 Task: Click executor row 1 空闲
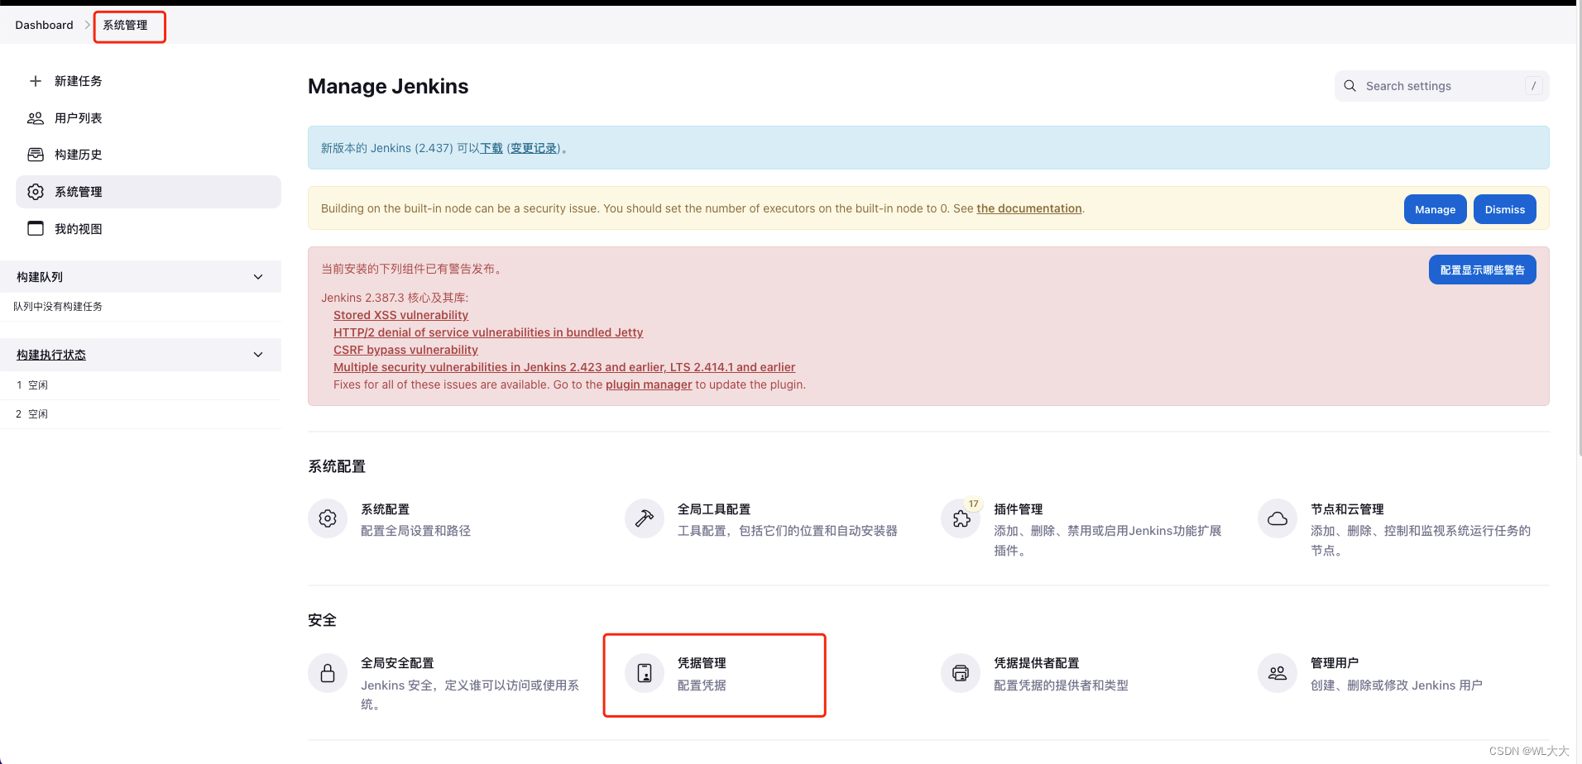(x=141, y=385)
